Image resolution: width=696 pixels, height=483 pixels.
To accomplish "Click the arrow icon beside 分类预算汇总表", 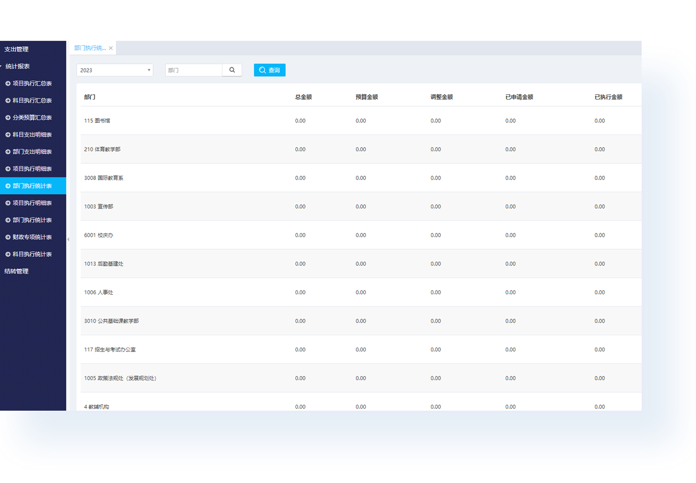I will [x=8, y=117].
